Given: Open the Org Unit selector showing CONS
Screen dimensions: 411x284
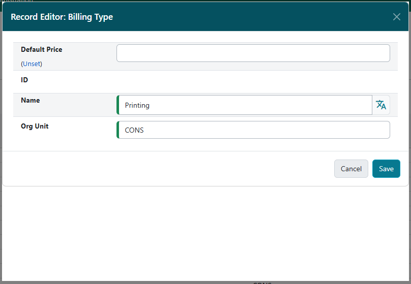Looking at the screenshot, I should [x=253, y=130].
